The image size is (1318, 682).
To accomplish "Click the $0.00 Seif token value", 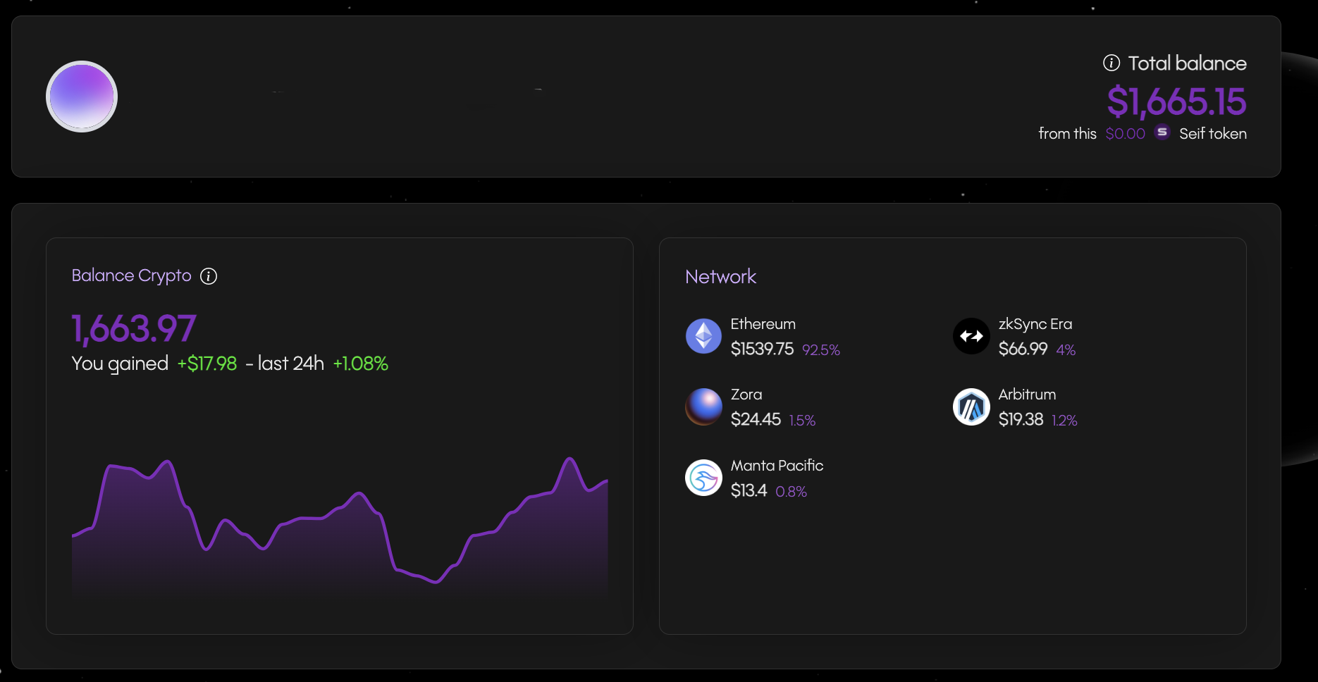I will point(1125,134).
